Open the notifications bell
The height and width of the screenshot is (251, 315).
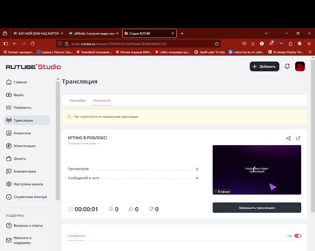(x=287, y=66)
